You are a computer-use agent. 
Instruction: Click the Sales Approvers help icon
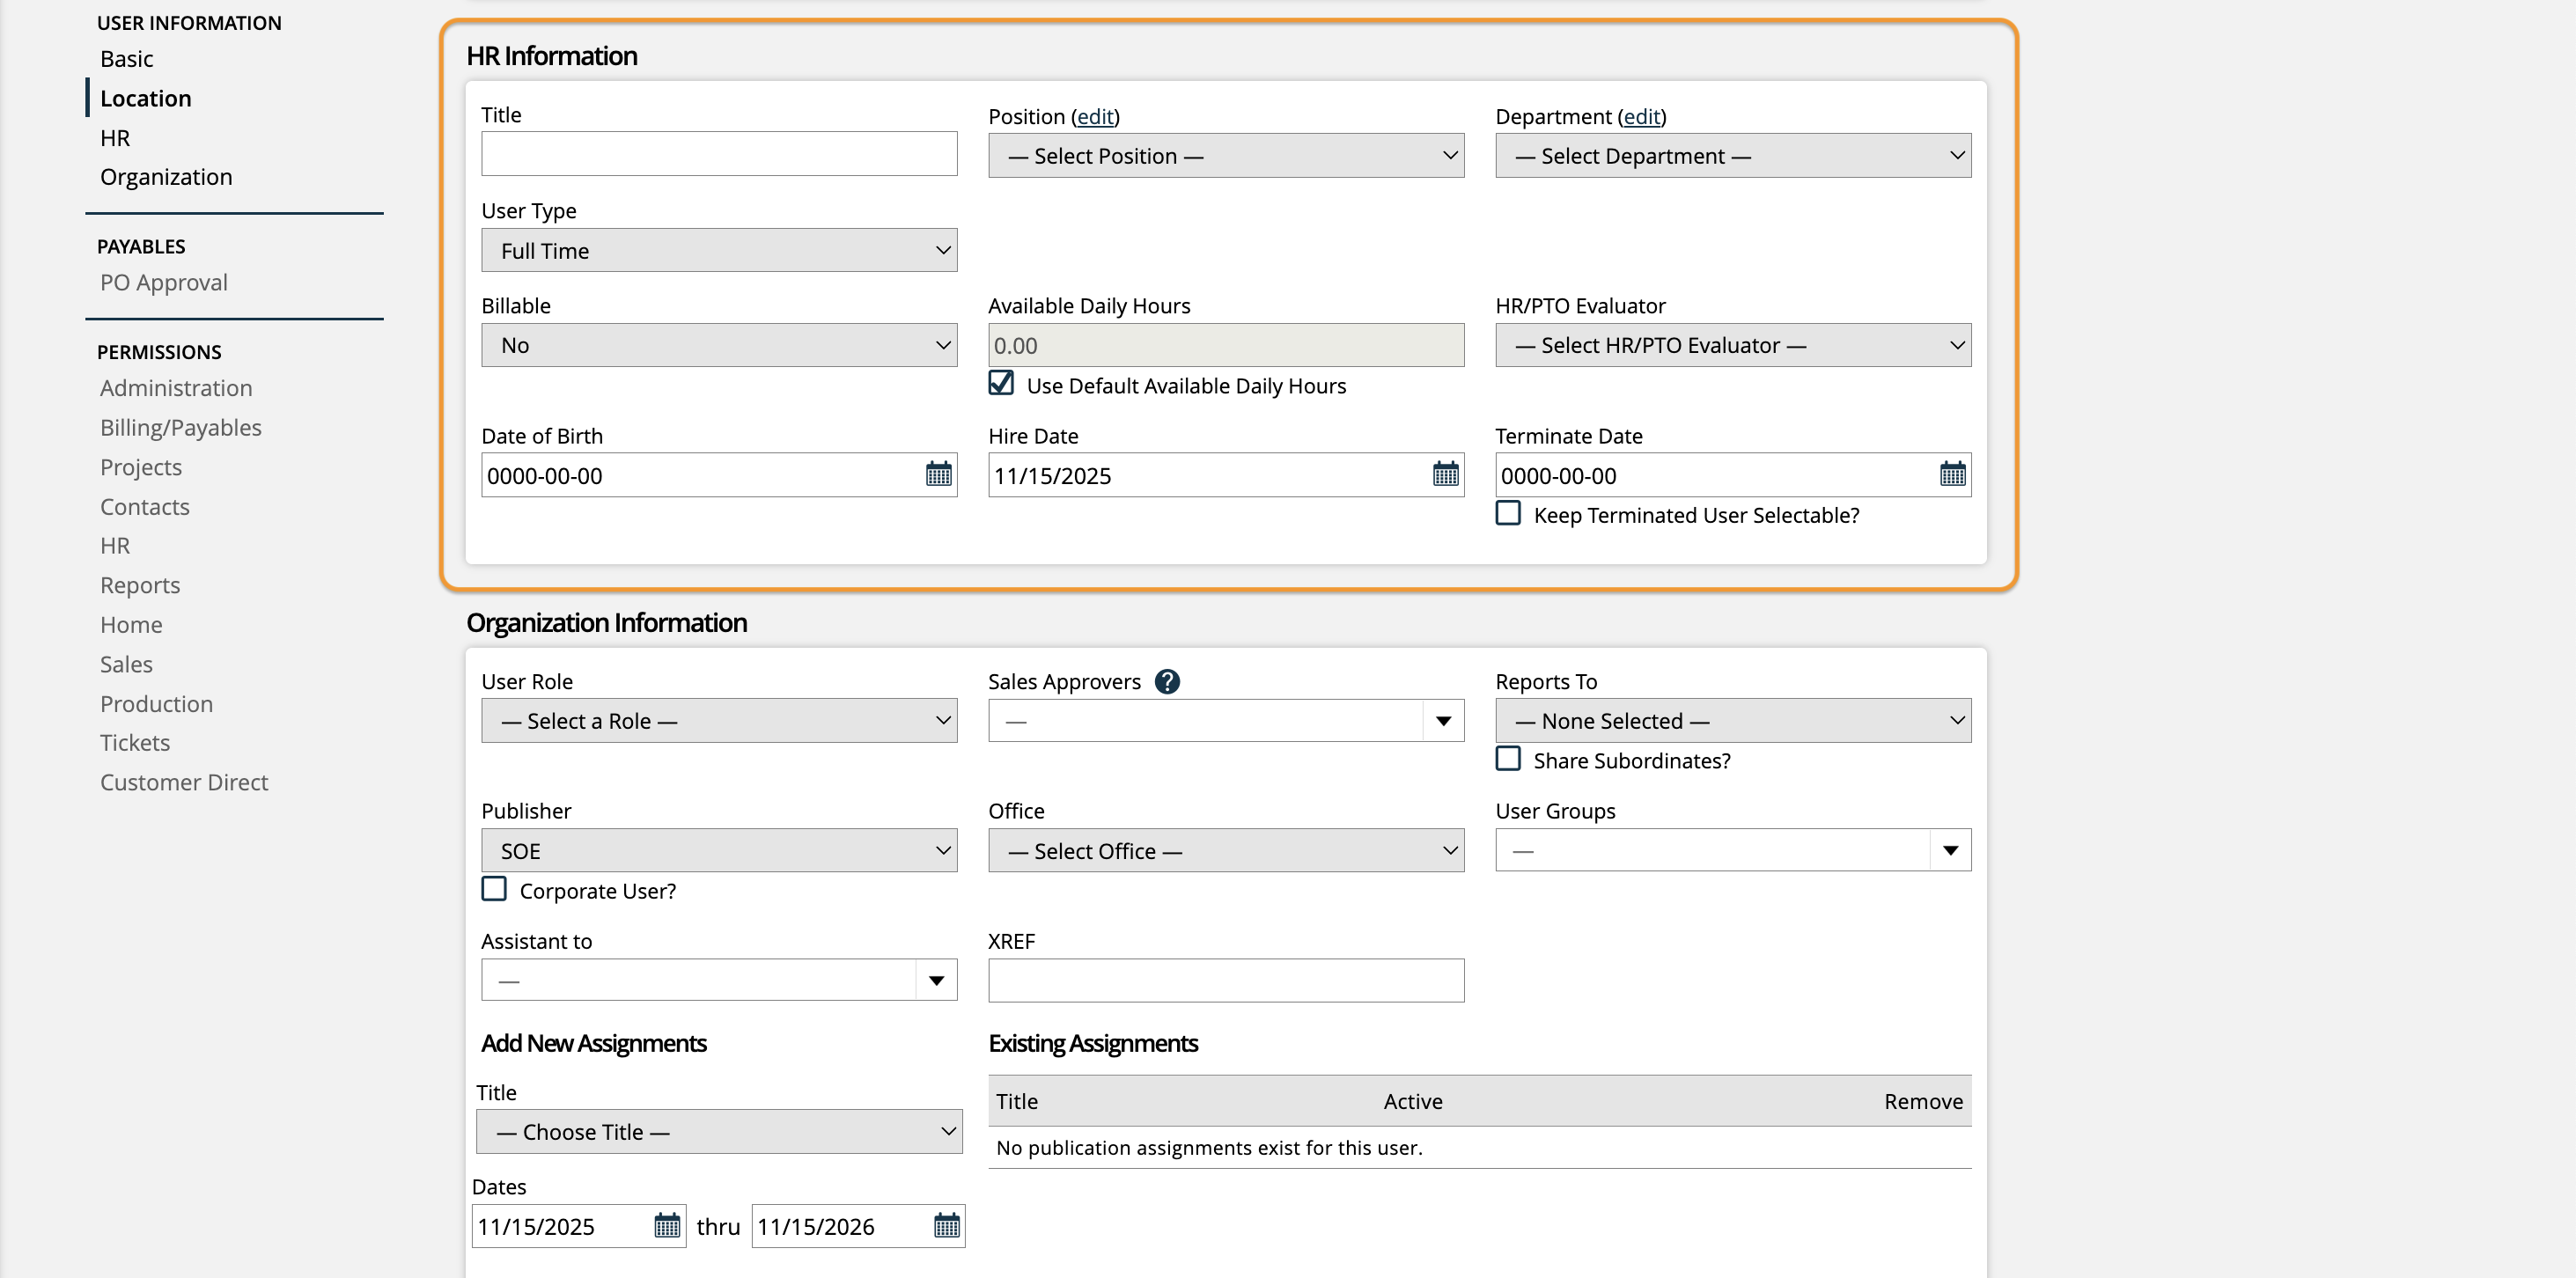click(1167, 682)
